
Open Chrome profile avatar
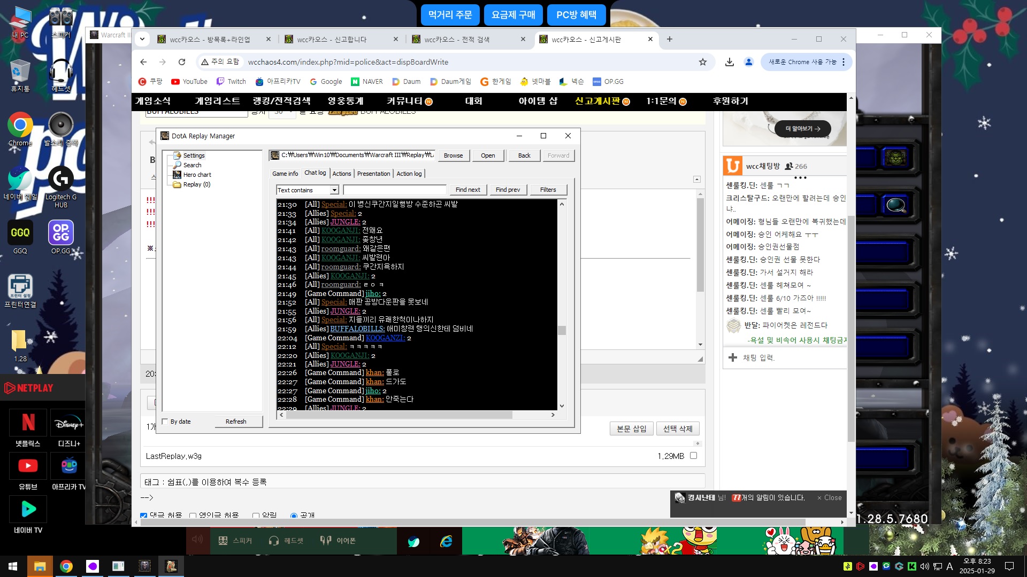click(x=749, y=62)
